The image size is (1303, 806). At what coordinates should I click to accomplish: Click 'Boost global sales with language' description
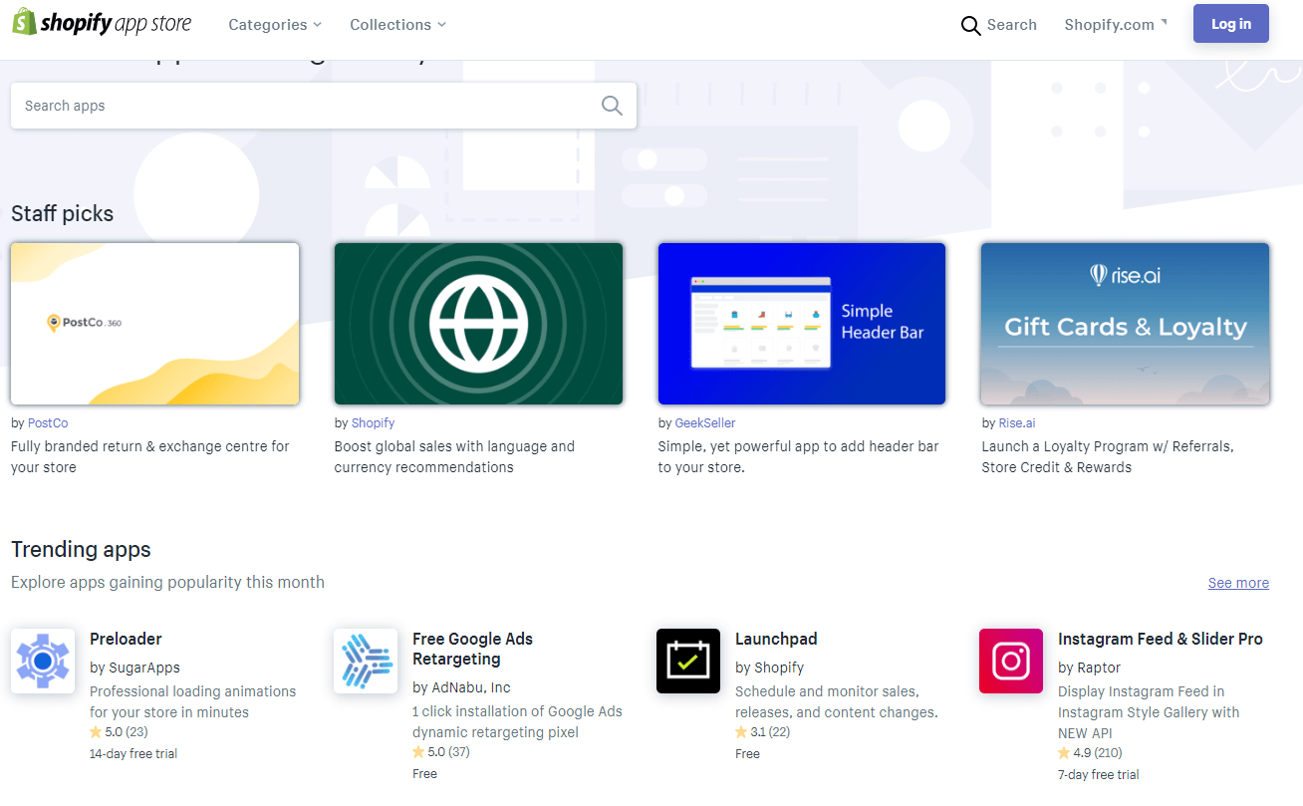point(454,456)
